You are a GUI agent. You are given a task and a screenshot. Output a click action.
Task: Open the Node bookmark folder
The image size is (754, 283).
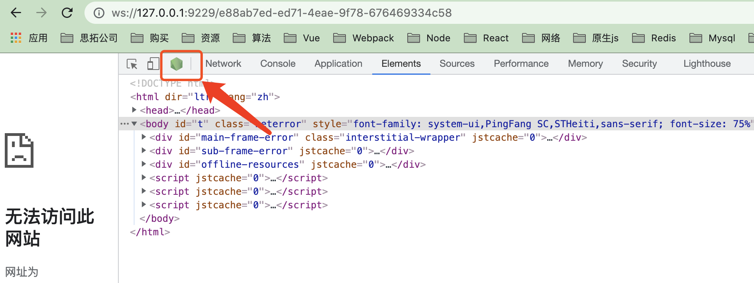(x=429, y=38)
